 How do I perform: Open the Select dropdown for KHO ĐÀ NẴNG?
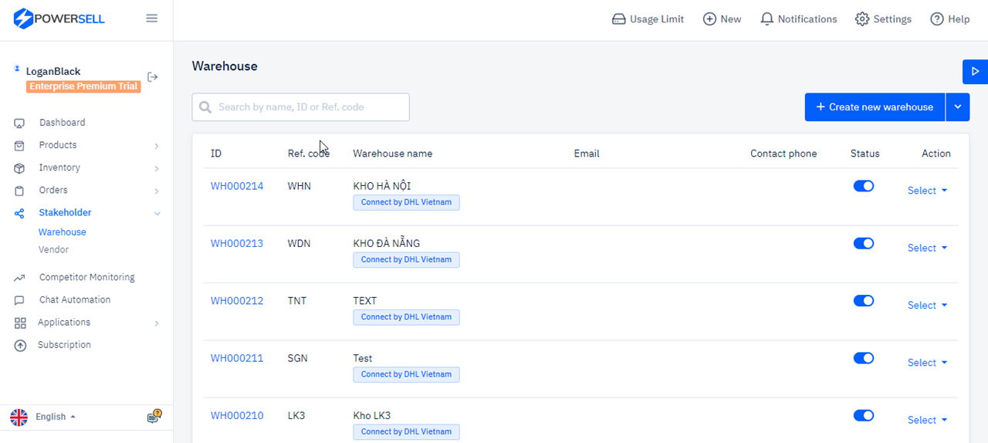pyautogui.click(x=927, y=248)
